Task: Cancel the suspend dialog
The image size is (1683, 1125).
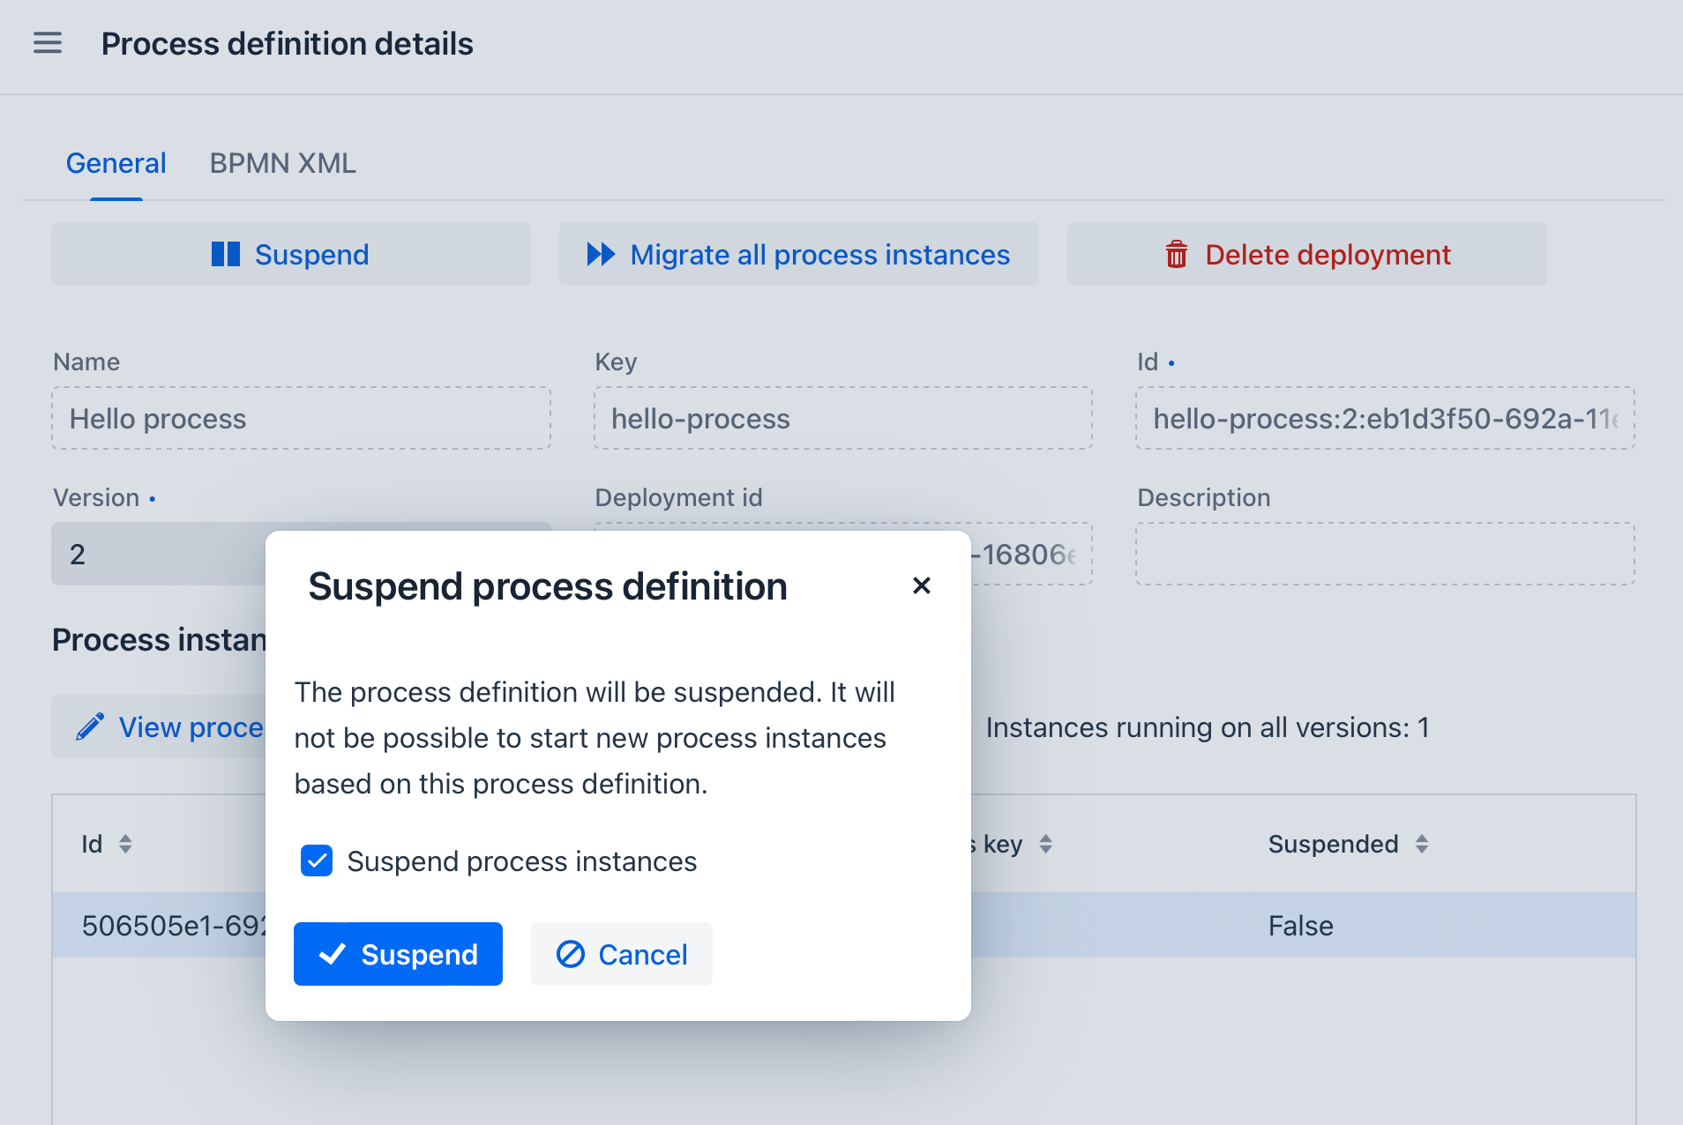Action: coord(621,954)
